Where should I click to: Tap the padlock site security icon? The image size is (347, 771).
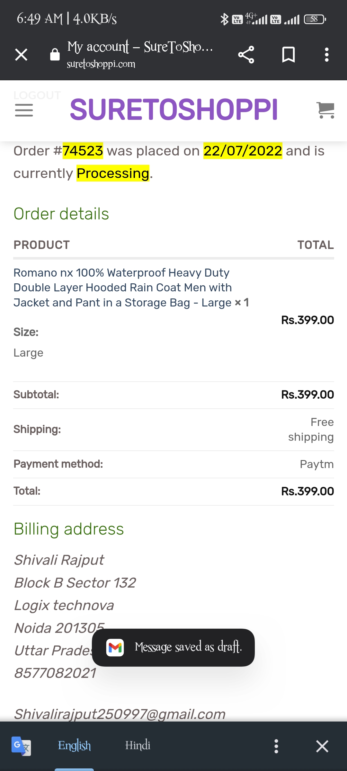[55, 55]
